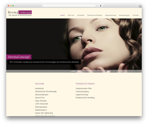
Task: Click the DermaConcept slider caption title
Action: click(19, 57)
